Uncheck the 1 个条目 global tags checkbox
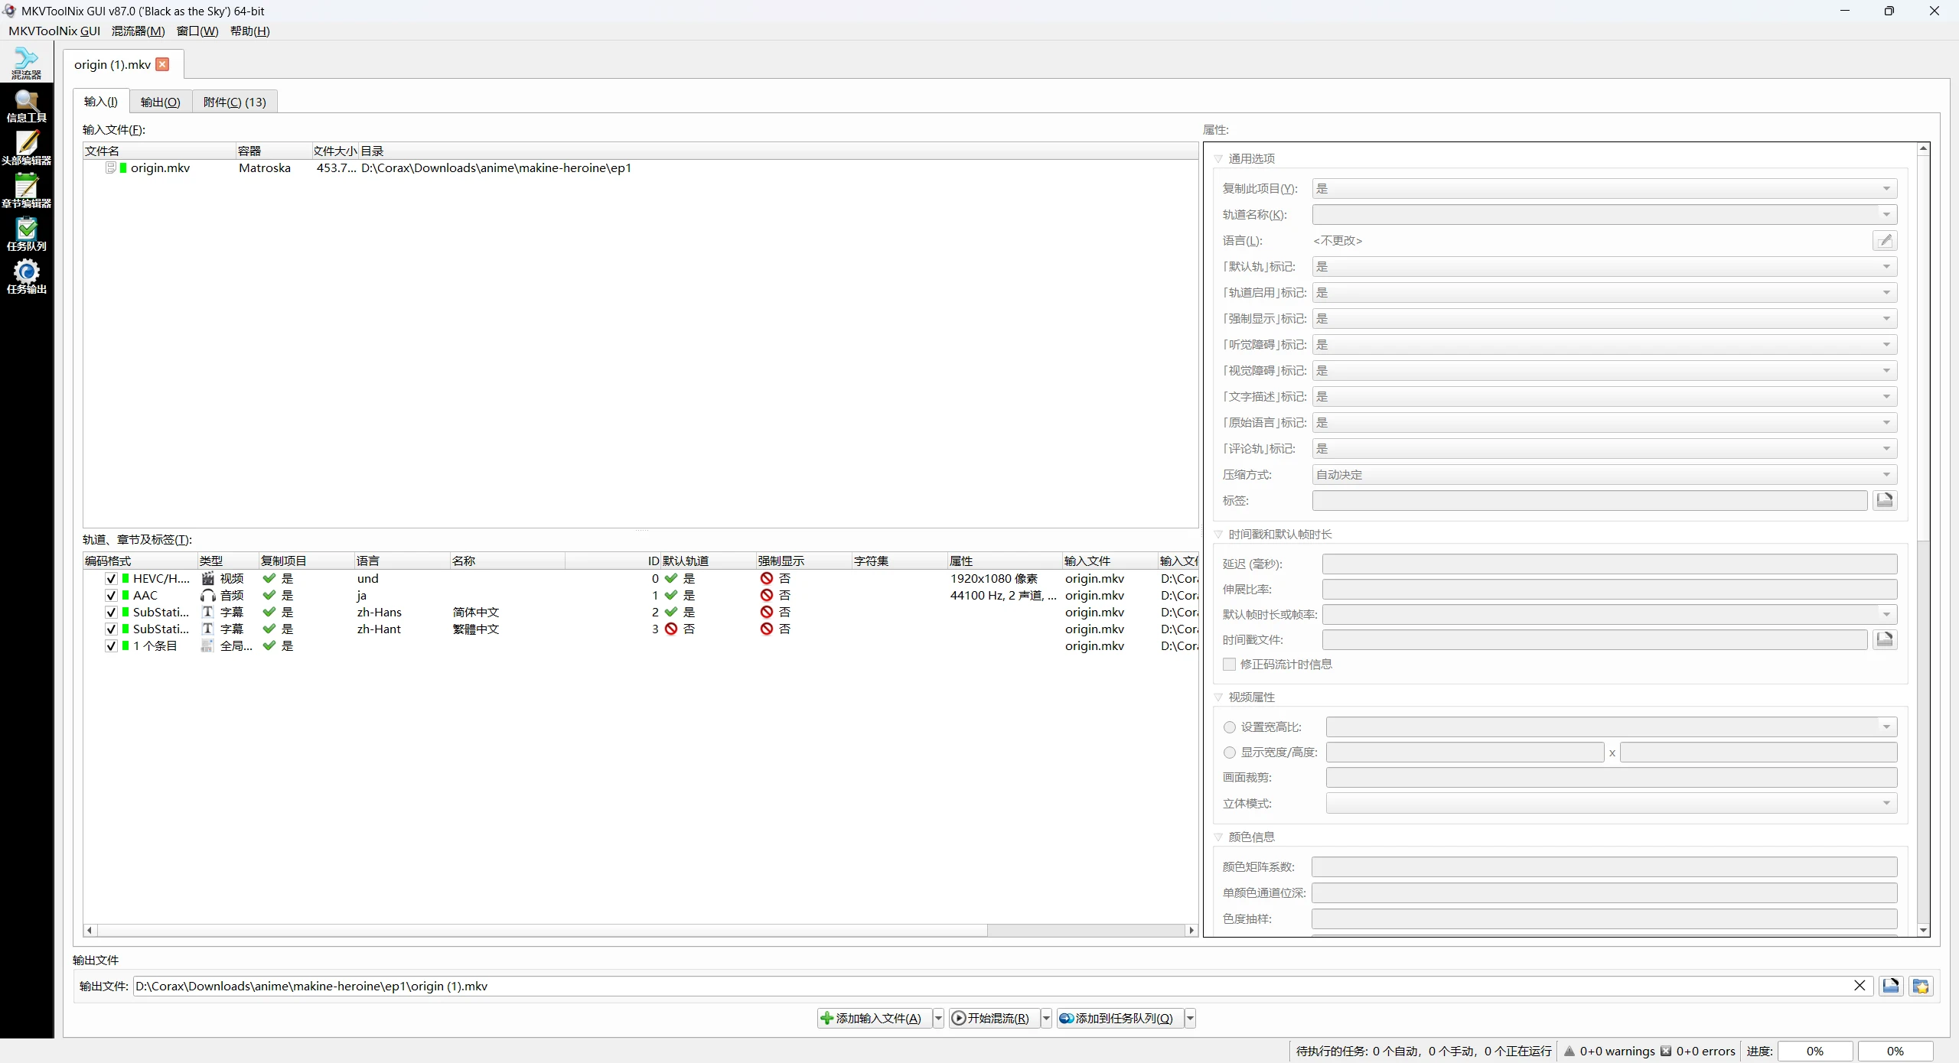Image resolution: width=1959 pixels, height=1063 pixels. [111, 645]
